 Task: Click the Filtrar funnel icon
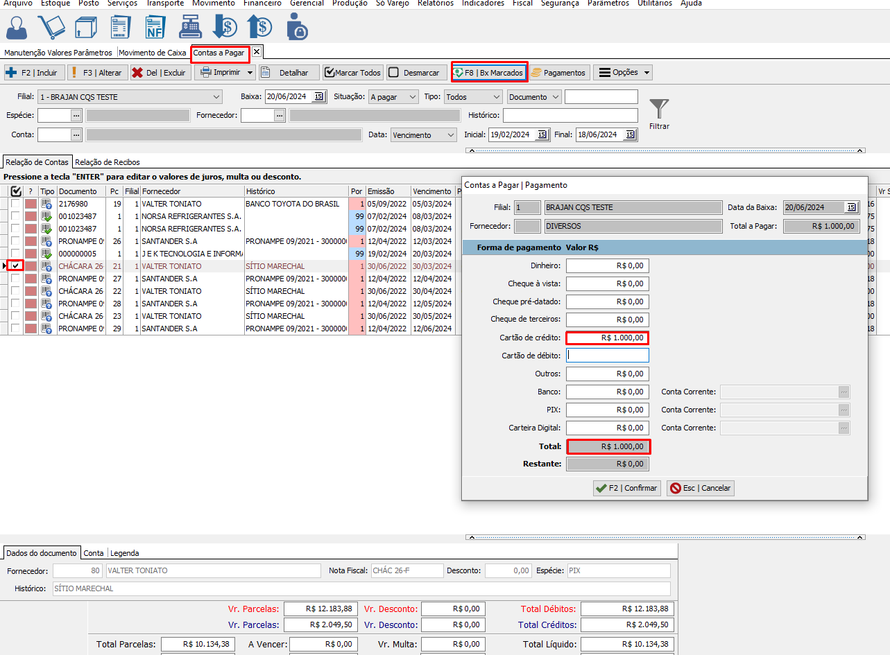(x=659, y=110)
